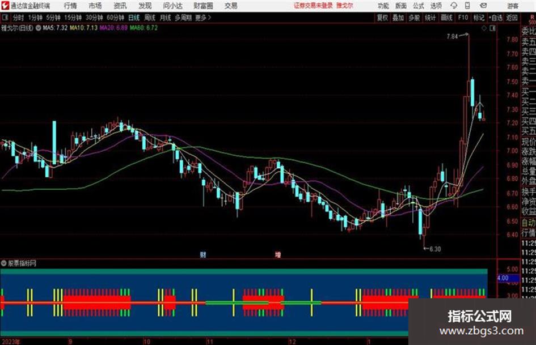Open the 公式 menu

(x=419, y=6)
